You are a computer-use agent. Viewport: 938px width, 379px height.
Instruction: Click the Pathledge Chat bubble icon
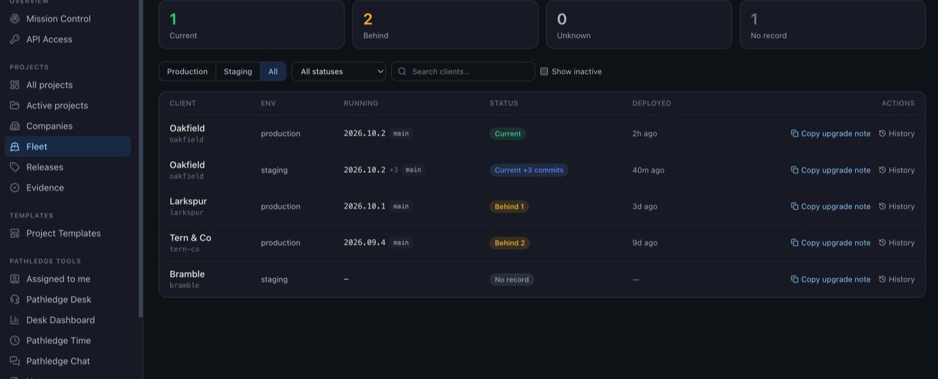pos(15,361)
